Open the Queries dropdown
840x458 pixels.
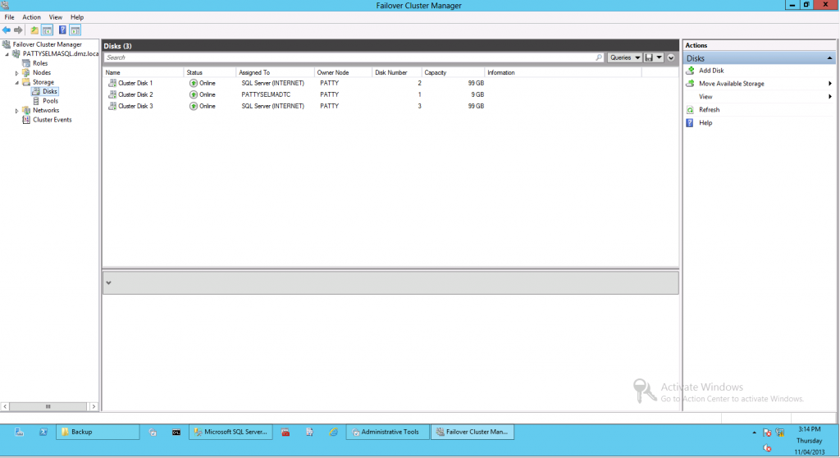coord(624,57)
